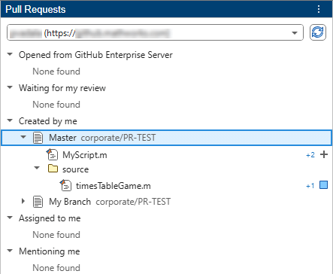This screenshot has height=274, width=333.
Task: Click the blue square icon for timesTableGame.m
Action: click(x=324, y=185)
